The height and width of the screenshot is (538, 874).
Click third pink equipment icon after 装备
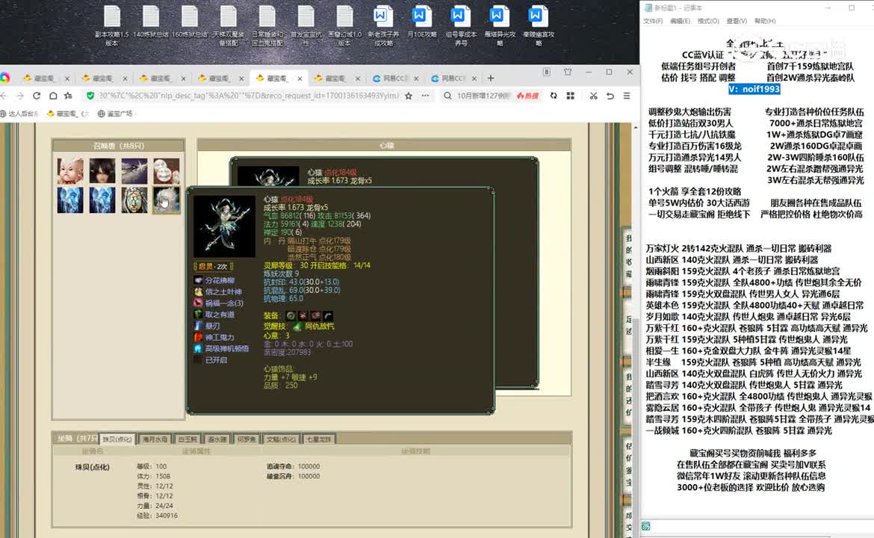tap(315, 315)
